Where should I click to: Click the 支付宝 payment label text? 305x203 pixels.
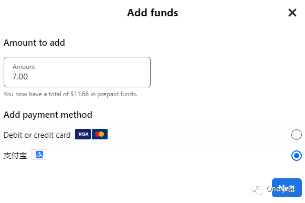pos(15,156)
